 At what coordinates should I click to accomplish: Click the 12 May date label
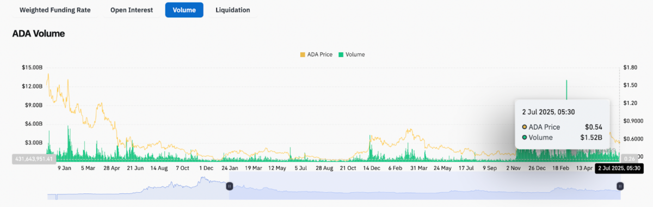(x=277, y=168)
